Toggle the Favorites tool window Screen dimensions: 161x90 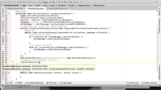[3, 75]
